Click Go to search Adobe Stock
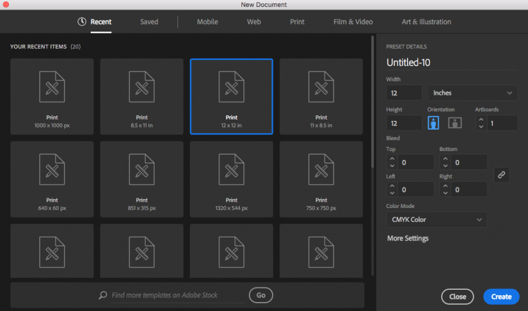 (261, 295)
